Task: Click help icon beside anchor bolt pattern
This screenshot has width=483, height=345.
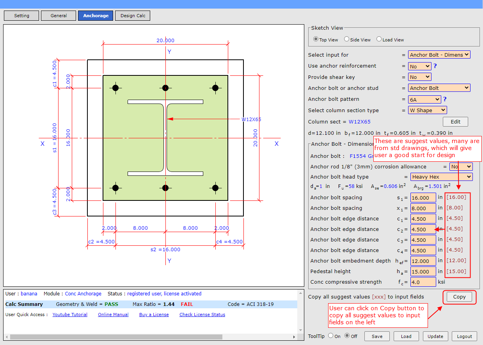Action: [445, 99]
